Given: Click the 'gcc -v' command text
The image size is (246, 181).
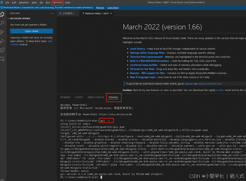Looking at the screenshot, I should point(105,121).
